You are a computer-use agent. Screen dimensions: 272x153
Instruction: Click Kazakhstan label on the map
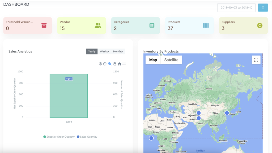tap(193, 104)
